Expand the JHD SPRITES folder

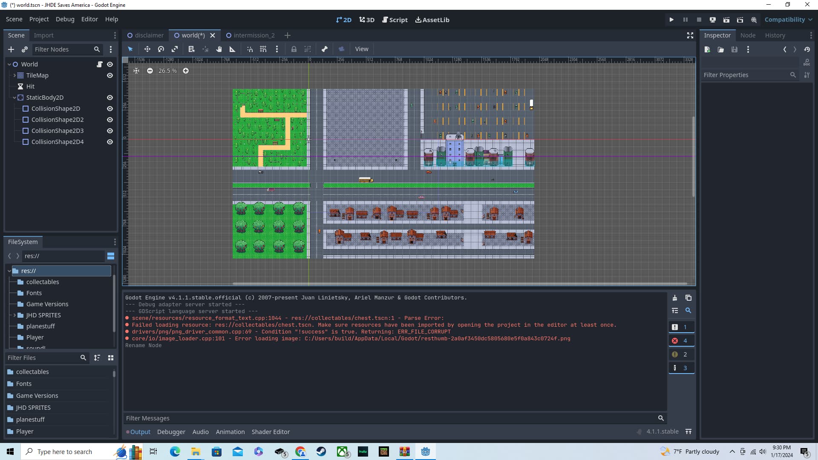click(14, 315)
